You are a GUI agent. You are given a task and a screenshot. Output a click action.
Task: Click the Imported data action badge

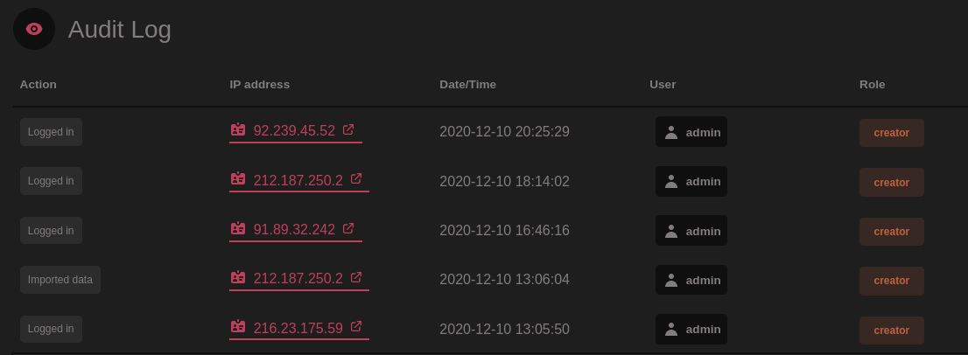[x=60, y=280]
